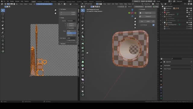Image resolution: width=193 pixels, height=109 pixels.
Task: Toggle visibility of QuickShape.002 object
Action: click(x=189, y=25)
